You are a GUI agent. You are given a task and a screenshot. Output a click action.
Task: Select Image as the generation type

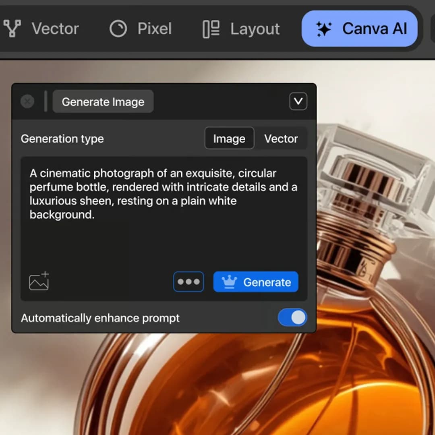click(x=229, y=138)
